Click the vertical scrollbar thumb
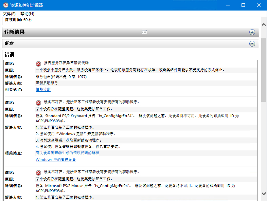 click(264, 70)
